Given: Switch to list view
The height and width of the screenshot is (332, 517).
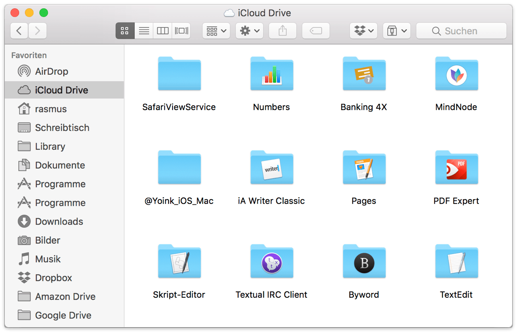Looking at the screenshot, I should [x=144, y=31].
